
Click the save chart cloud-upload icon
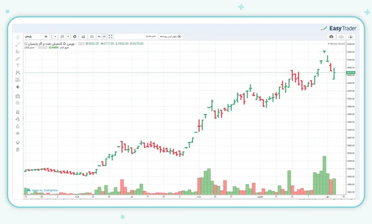pos(351,37)
